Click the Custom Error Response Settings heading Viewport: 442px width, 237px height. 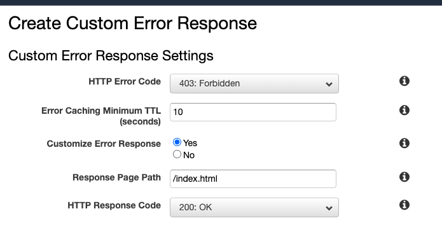(x=111, y=55)
